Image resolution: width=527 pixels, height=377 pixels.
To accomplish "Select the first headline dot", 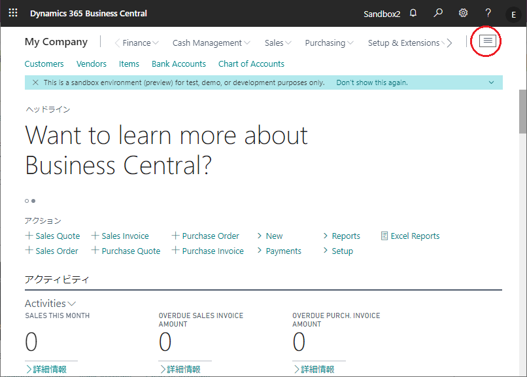I will coord(27,201).
